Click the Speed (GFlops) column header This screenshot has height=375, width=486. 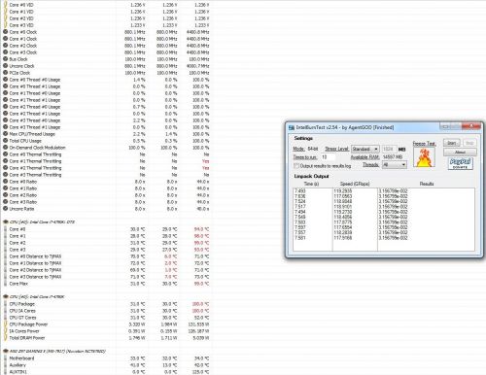pyautogui.click(x=355, y=184)
